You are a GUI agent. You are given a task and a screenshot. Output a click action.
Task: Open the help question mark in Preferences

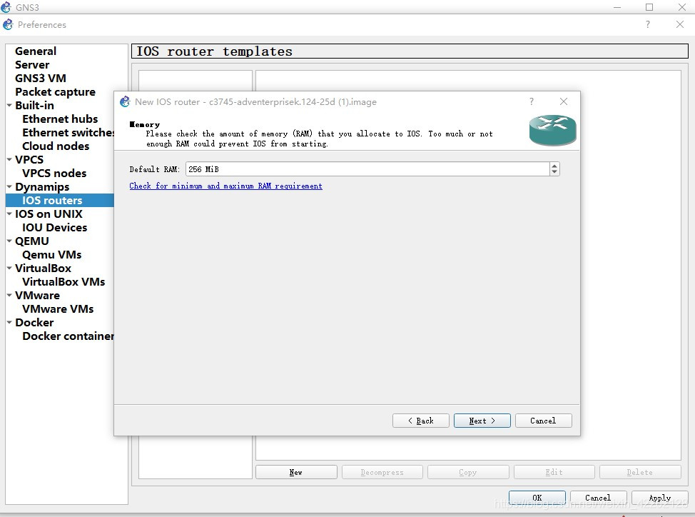pos(648,24)
